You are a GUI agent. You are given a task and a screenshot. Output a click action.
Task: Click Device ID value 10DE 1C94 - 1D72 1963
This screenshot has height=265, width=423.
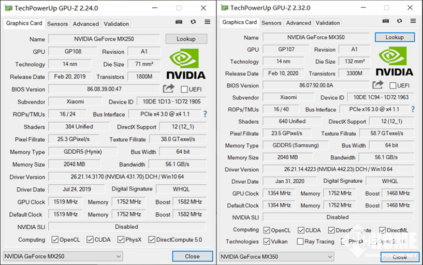coord(381,97)
